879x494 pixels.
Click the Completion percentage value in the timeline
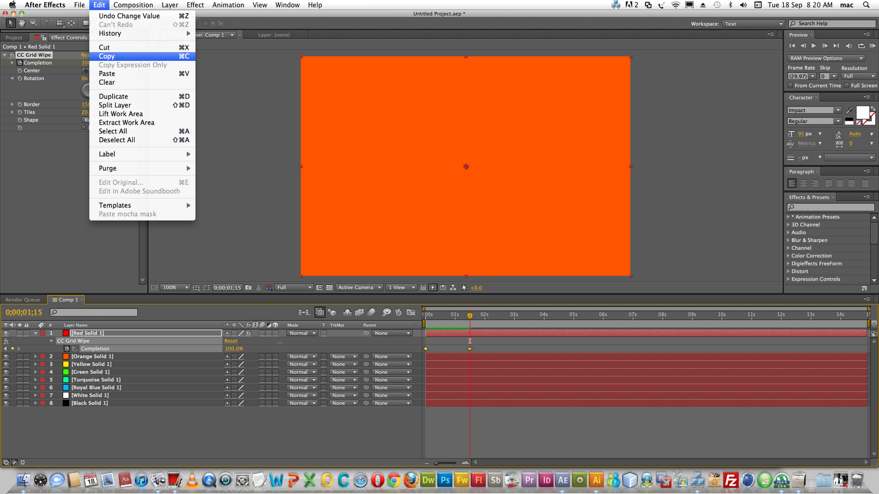pos(235,348)
